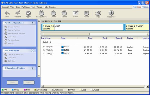This screenshot has width=150, height=95.
Task: Click the disk map scroll right arrow
Action: (x=148, y=34)
